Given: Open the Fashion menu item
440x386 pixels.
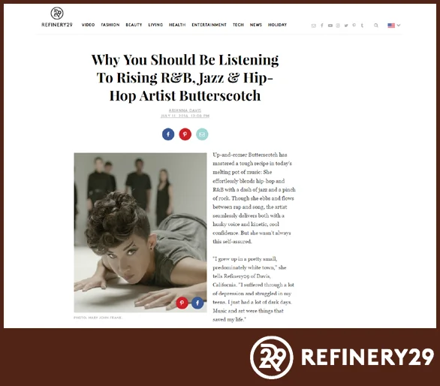Looking at the screenshot, I should click(110, 25).
